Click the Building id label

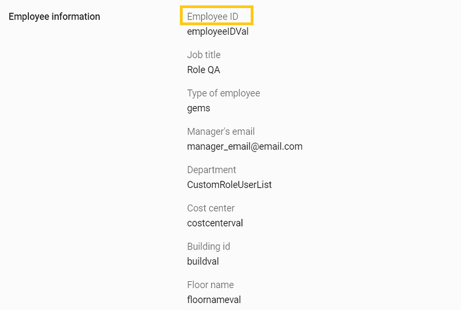(209, 246)
